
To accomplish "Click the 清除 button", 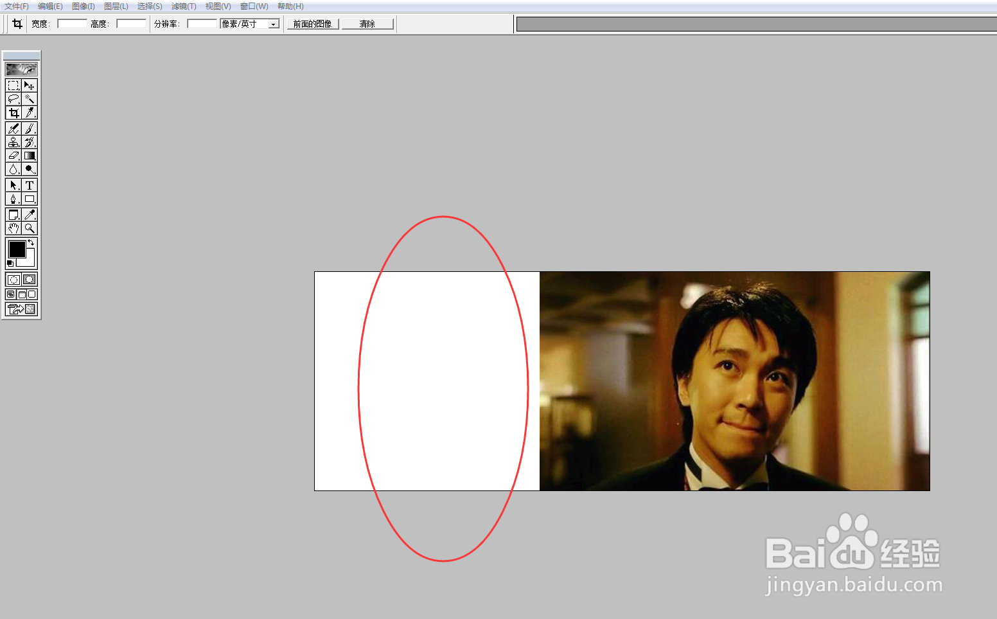I will point(367,24).
